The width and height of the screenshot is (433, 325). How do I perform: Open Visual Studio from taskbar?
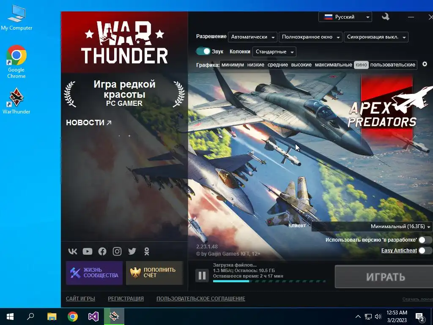tap(93, 317)
